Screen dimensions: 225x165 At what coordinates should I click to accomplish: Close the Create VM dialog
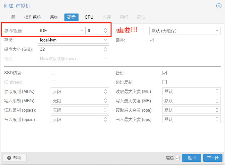219,6
